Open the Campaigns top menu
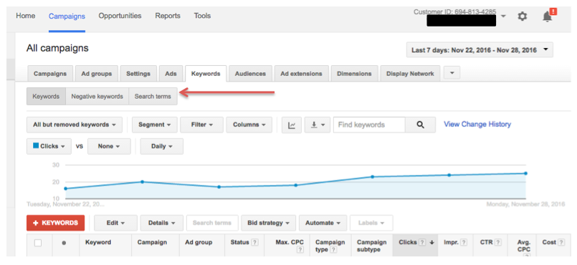577x265 pixels. 67,16
